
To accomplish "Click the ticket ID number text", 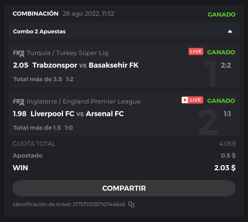I will (99, 205).
